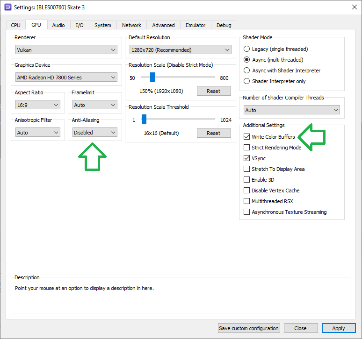Go to the I/O tab
Image resolution: width=362 pixels, height=339 pixels.
(x=80, y=25)
